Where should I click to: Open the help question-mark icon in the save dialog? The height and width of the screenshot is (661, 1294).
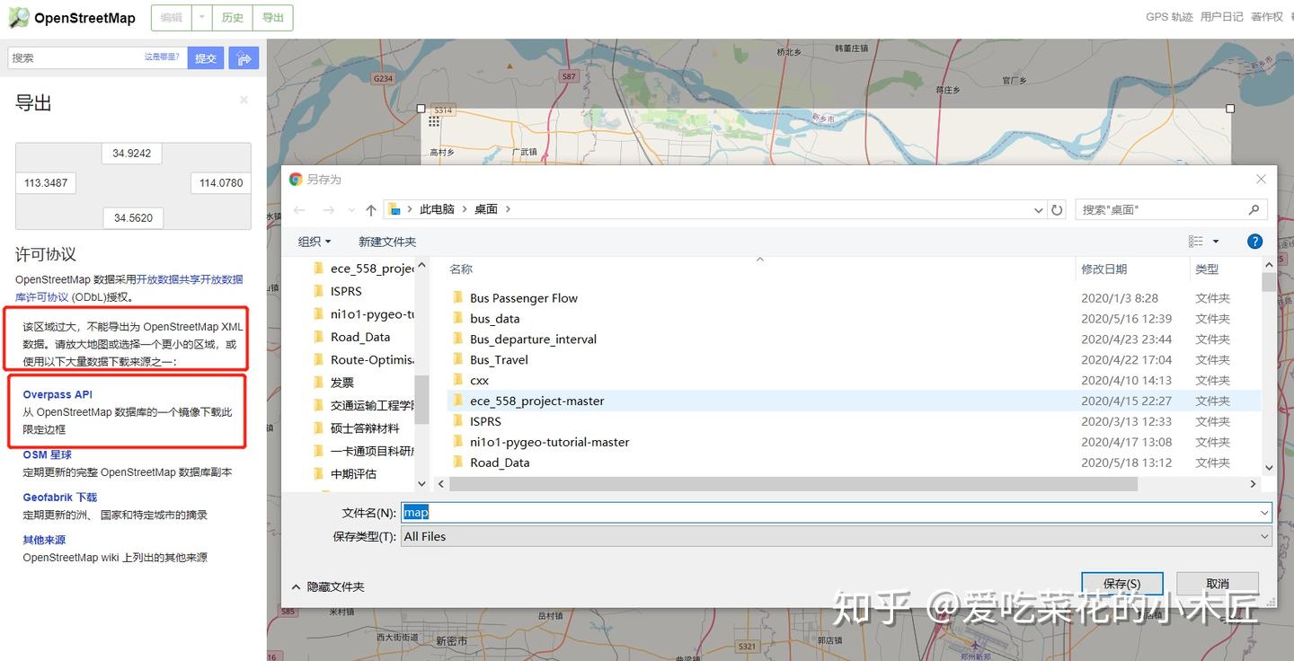pyautogui.click(x=1254, y=241)
